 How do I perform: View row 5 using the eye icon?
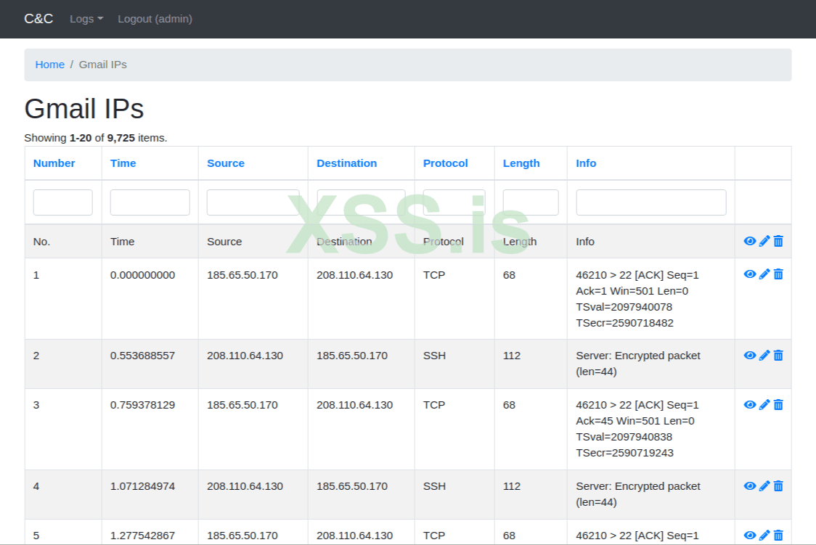pos(750,535)
